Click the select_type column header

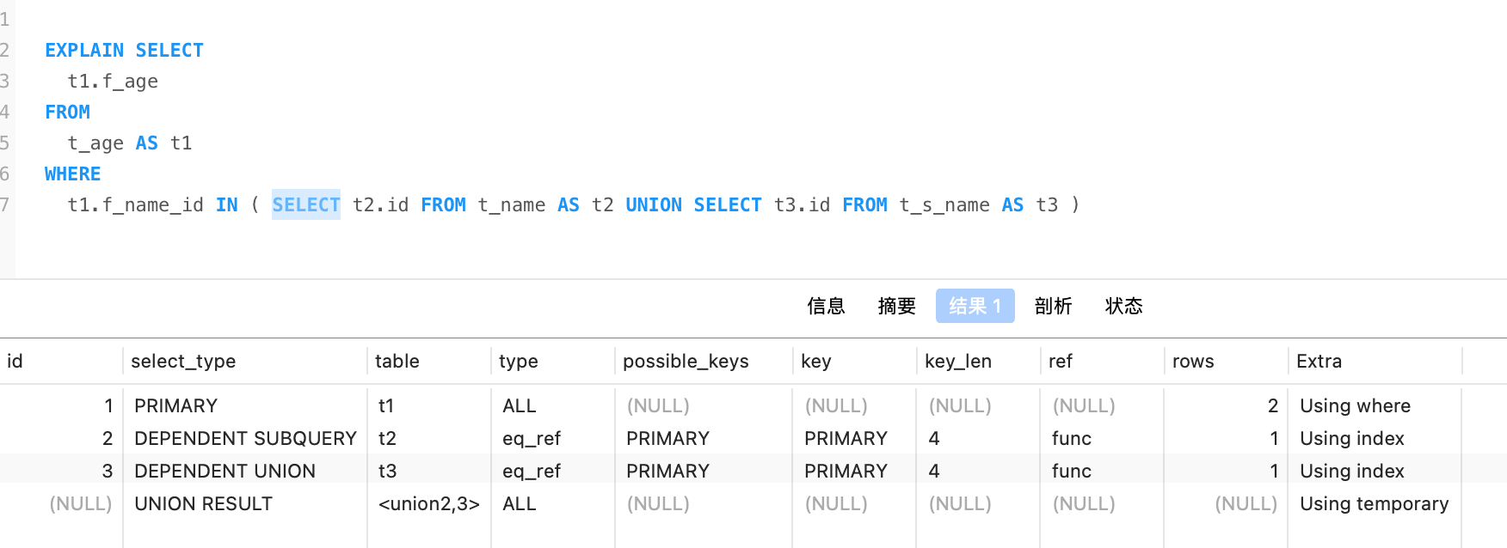[x=183, y=362]
